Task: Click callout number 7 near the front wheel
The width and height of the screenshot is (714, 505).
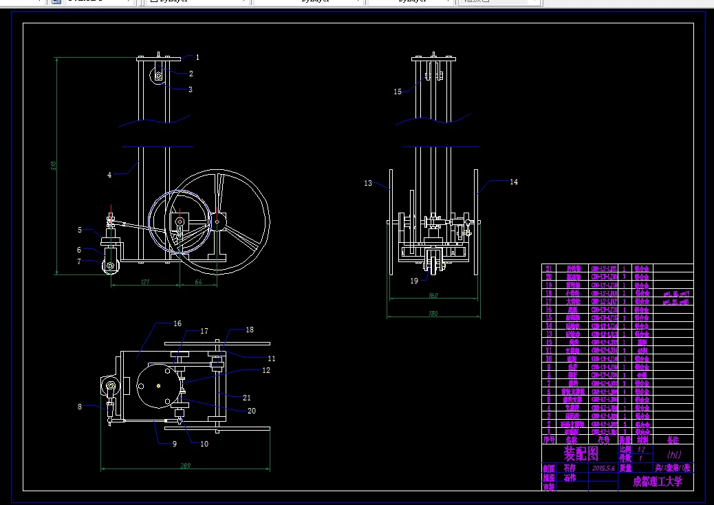Action: [x=79, y=262]
